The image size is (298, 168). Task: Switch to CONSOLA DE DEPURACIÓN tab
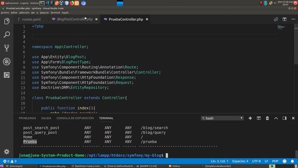[x=75, y=118]
